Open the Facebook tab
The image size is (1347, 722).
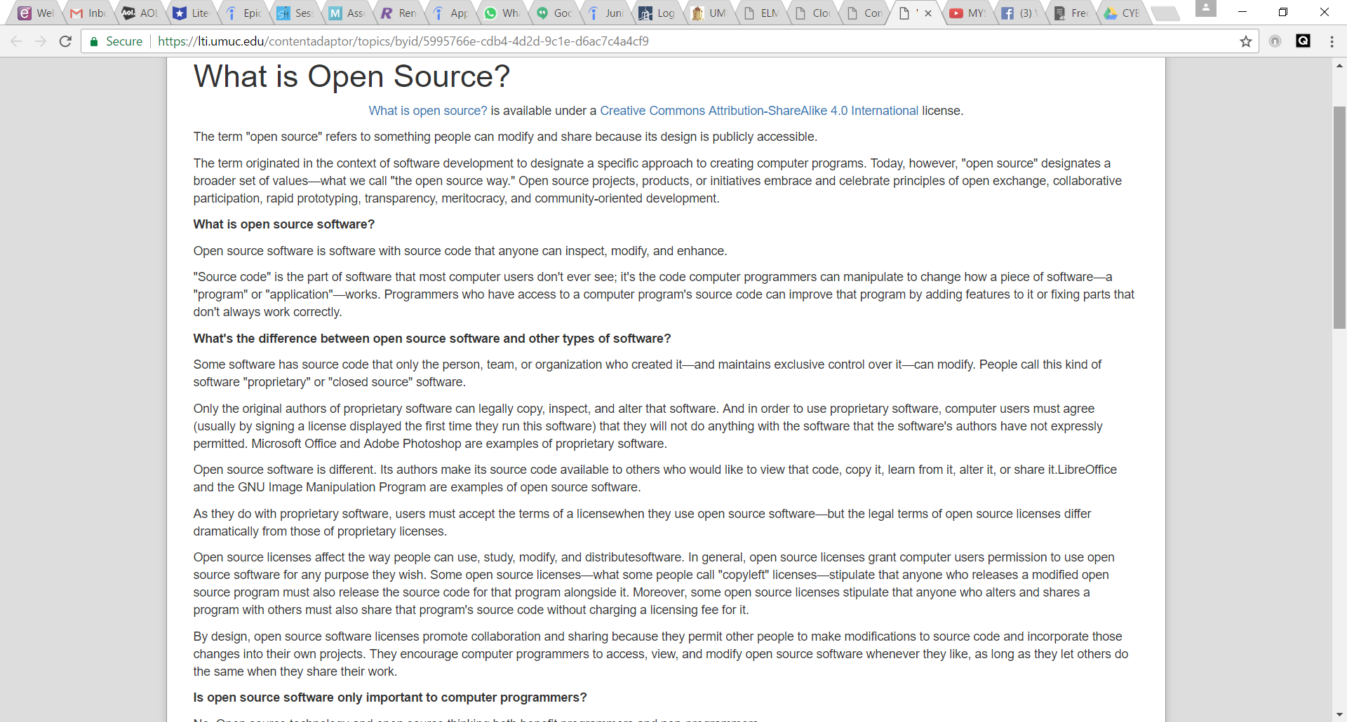[1019, 13]
